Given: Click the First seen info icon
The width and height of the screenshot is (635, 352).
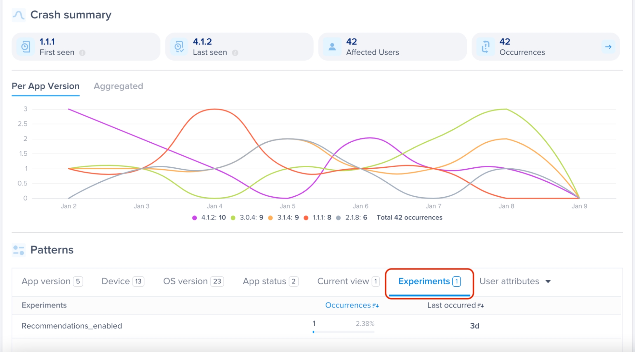Looking at the screenshot, I should pyautogui.click(x=82, y=53).
